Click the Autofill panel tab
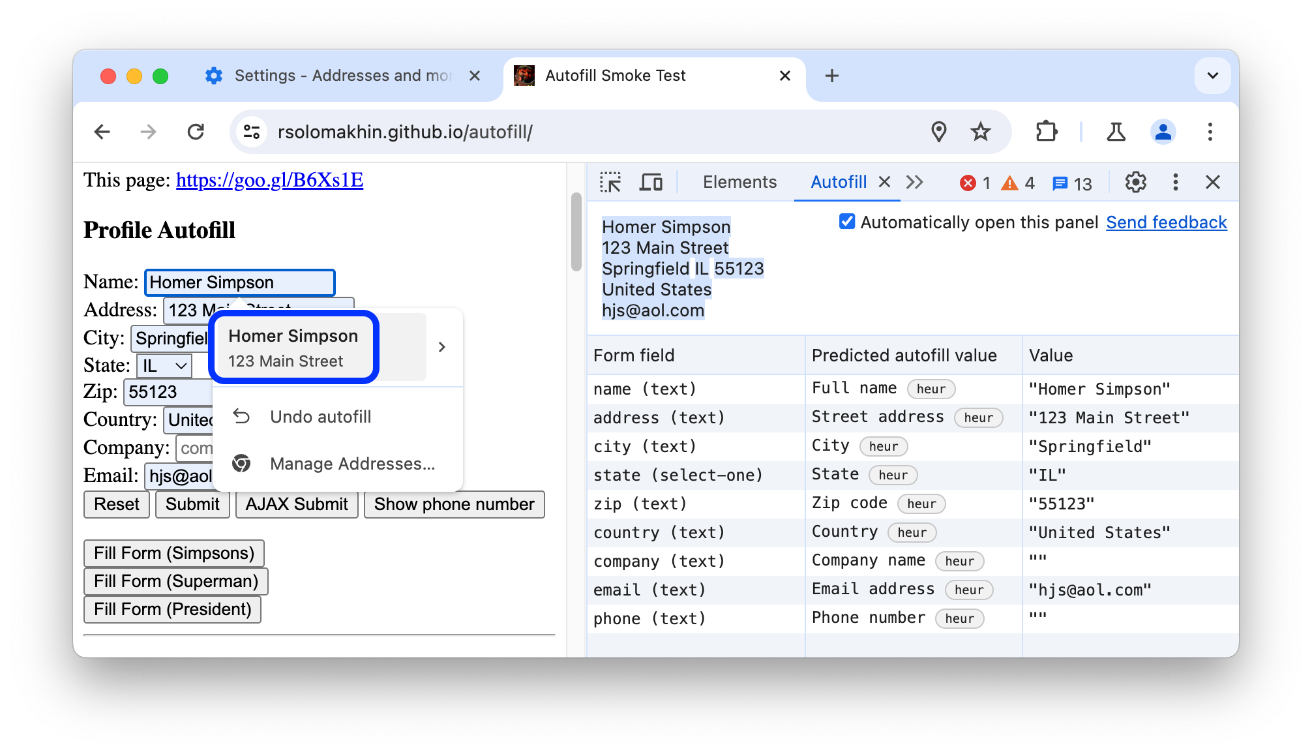 [x=837, y=180]
